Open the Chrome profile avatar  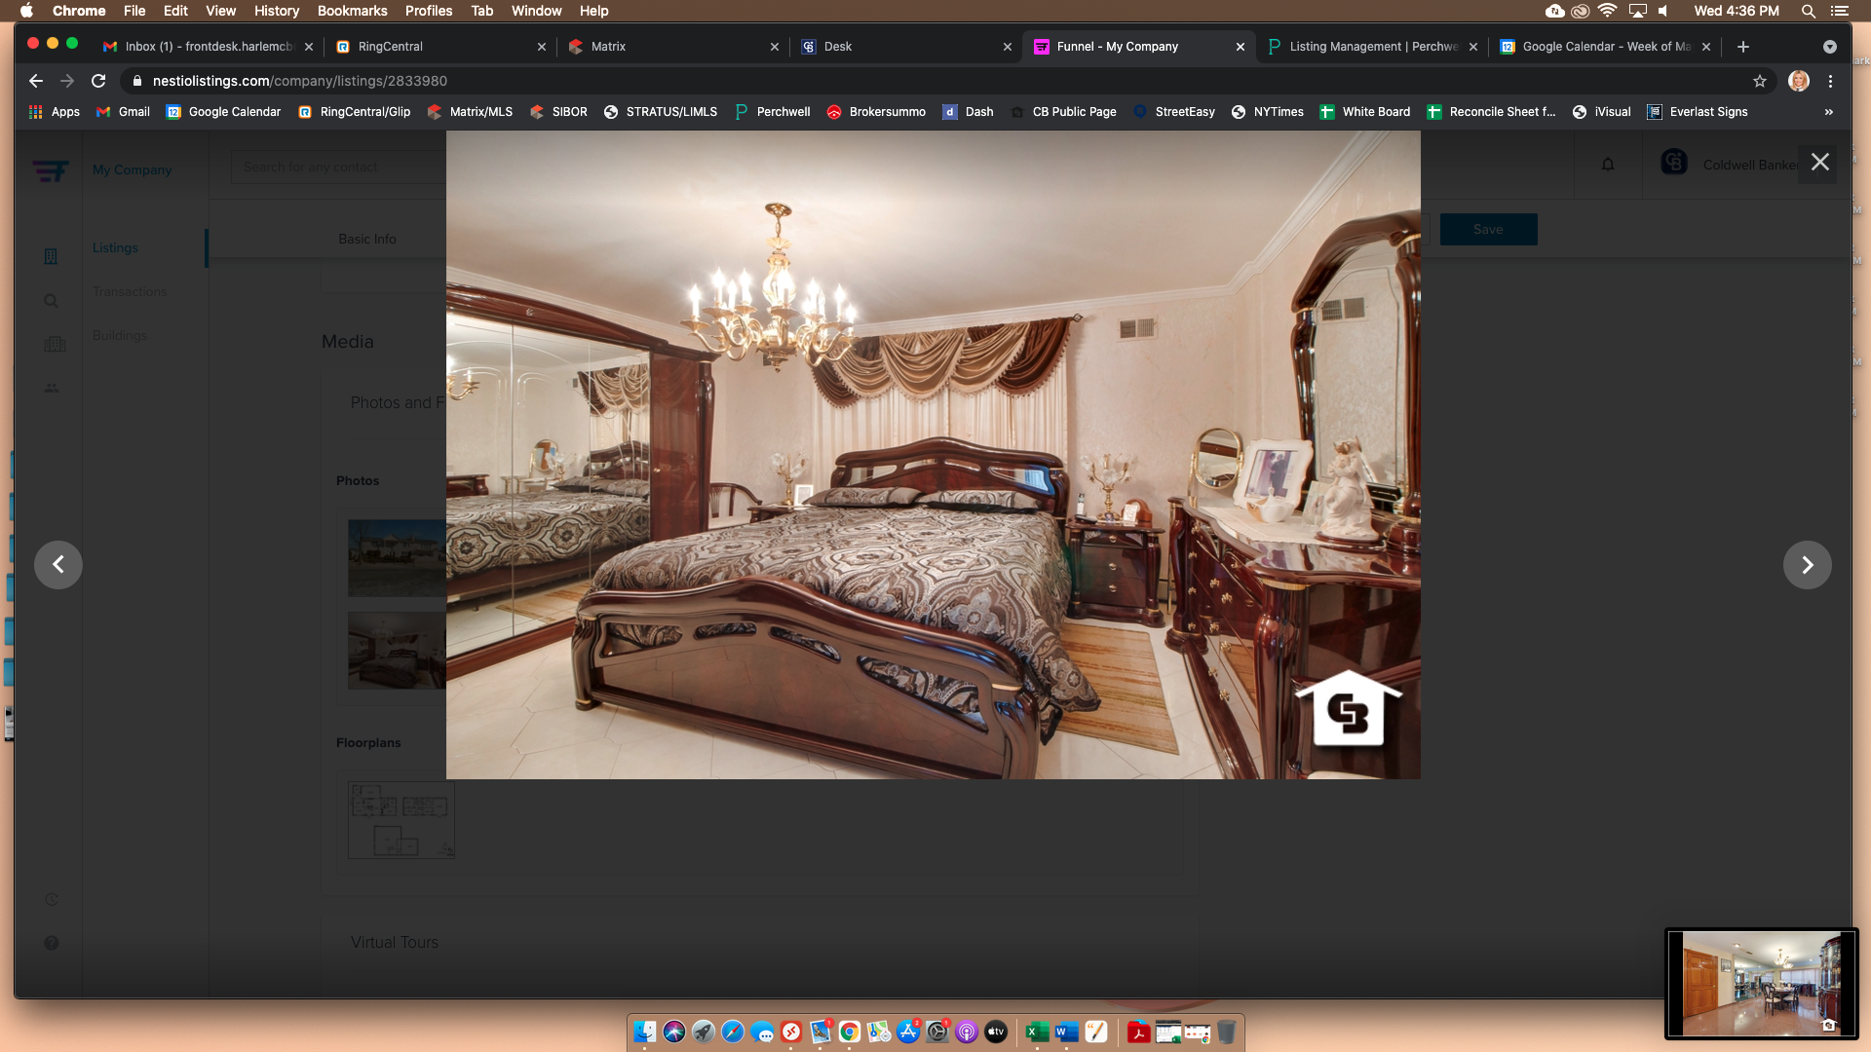[1799, 81]
